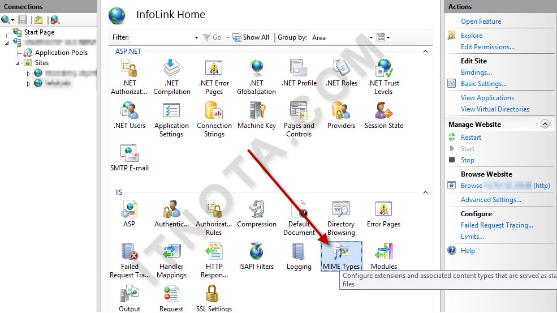Open Application Settings feature
Screen dimensions: 557x313
pyautogui.click(x=171, y=120)
